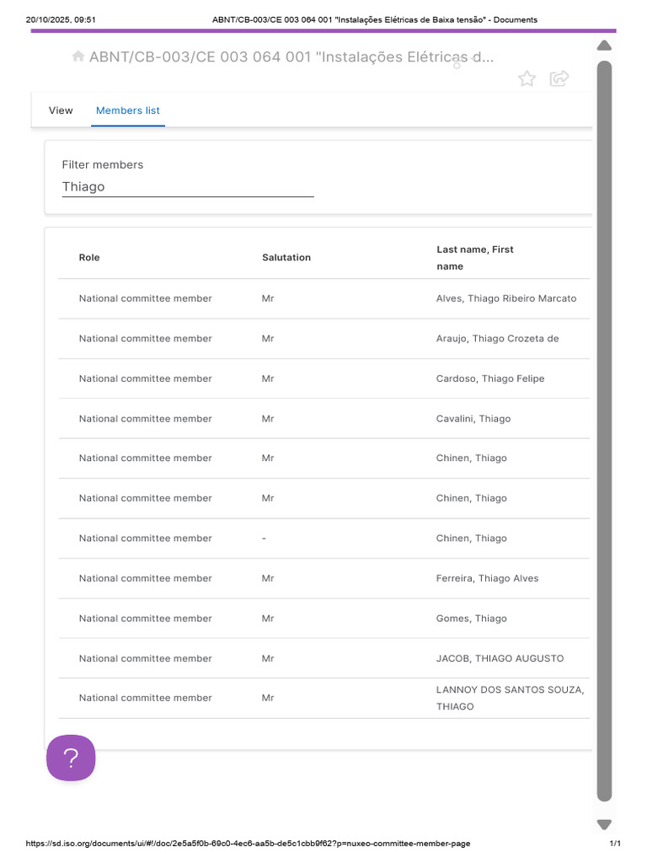Image resolution: width=647 pixels, height=863 pixels.
Task: Click the home icon beside the committee title
Action: pos(78,56)
